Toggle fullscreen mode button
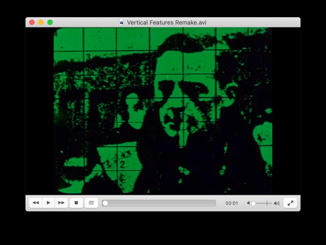The height and width of the screenshot is (245, 326). [290, 203]
